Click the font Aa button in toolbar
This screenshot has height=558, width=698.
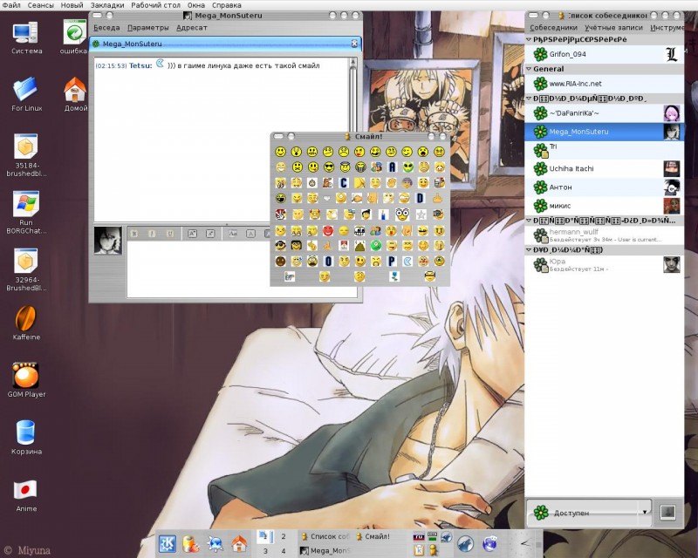click(233, 233)
